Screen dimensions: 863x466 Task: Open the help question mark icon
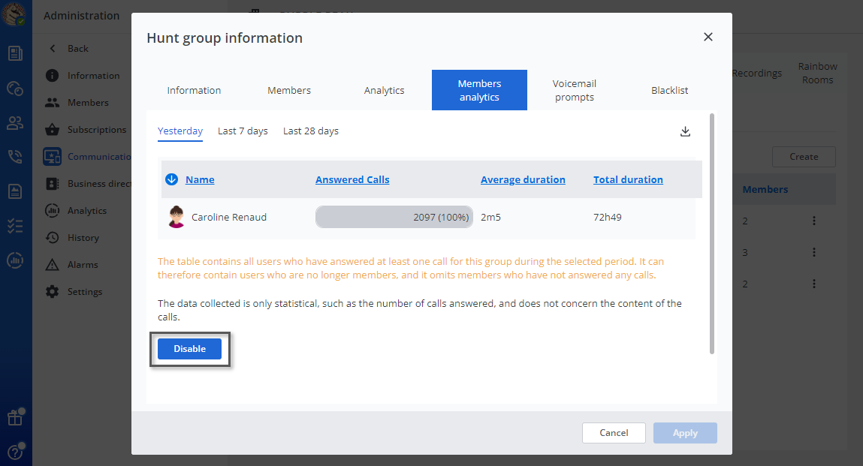15,451
